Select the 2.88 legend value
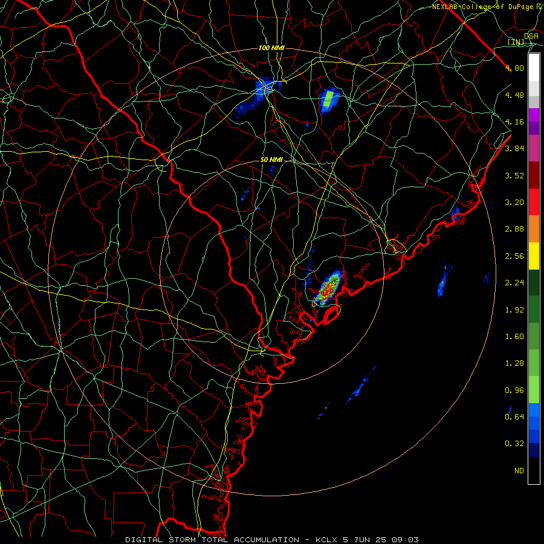The image size is (544, 544). (514, 229)
